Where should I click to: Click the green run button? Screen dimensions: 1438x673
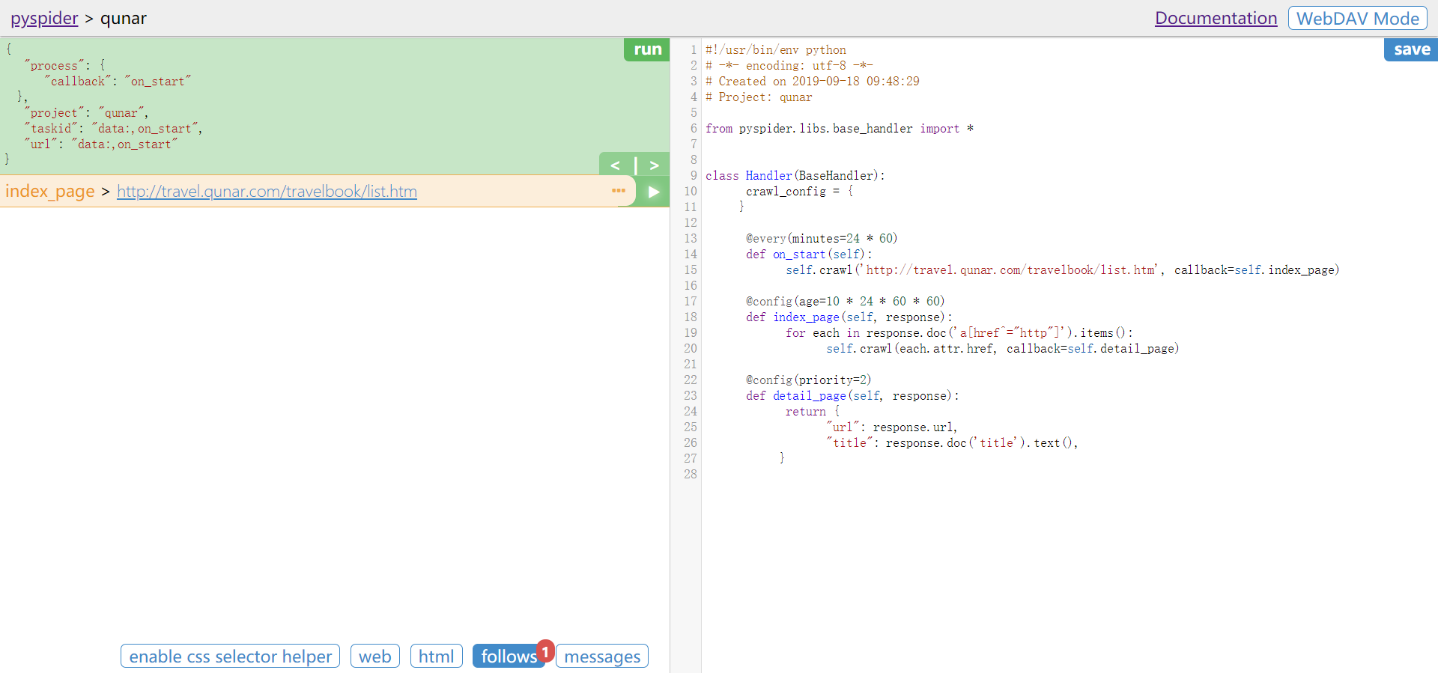647,49
